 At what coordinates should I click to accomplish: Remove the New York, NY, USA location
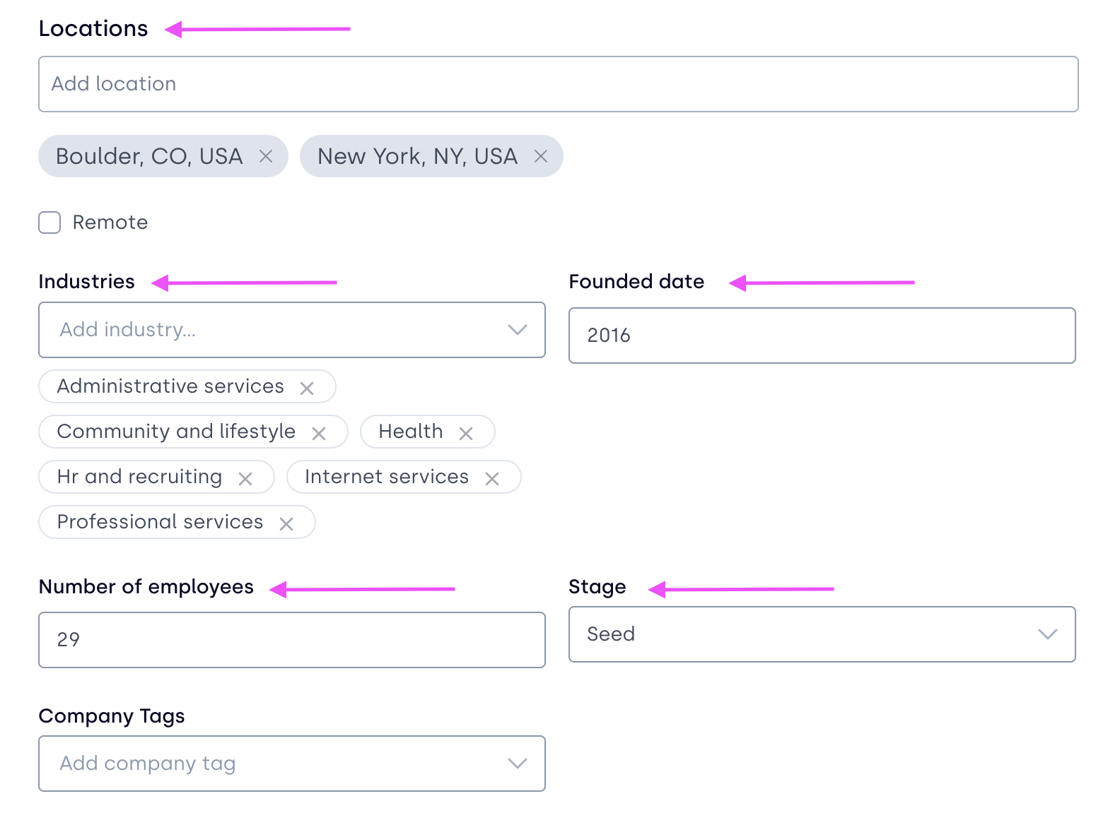click(x=541, y=156)
